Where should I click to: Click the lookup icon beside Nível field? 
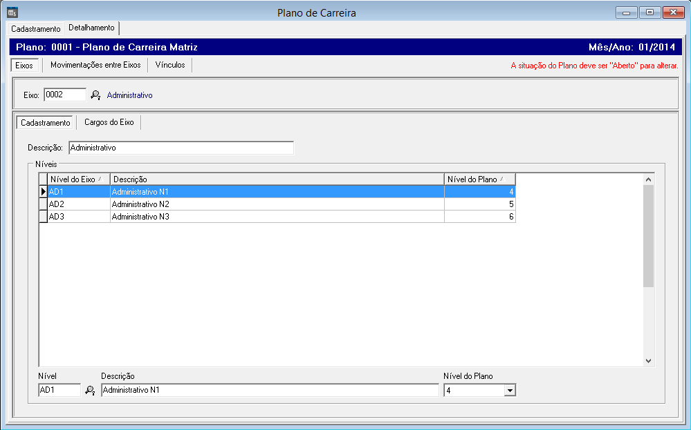pos(90,391)
